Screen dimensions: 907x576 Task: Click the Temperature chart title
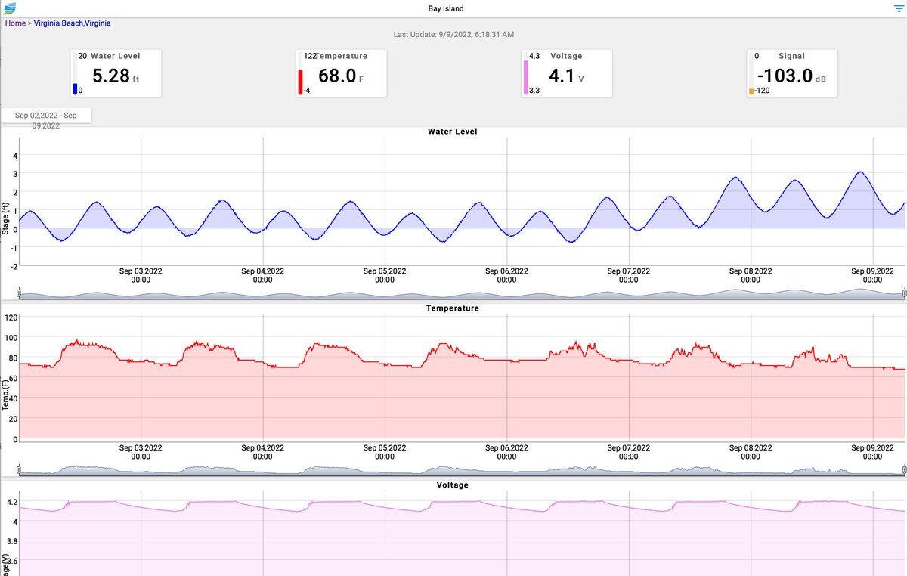pos(452,308)
